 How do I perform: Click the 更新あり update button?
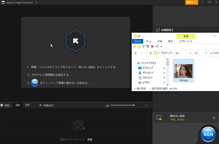[x=191, y=2]
